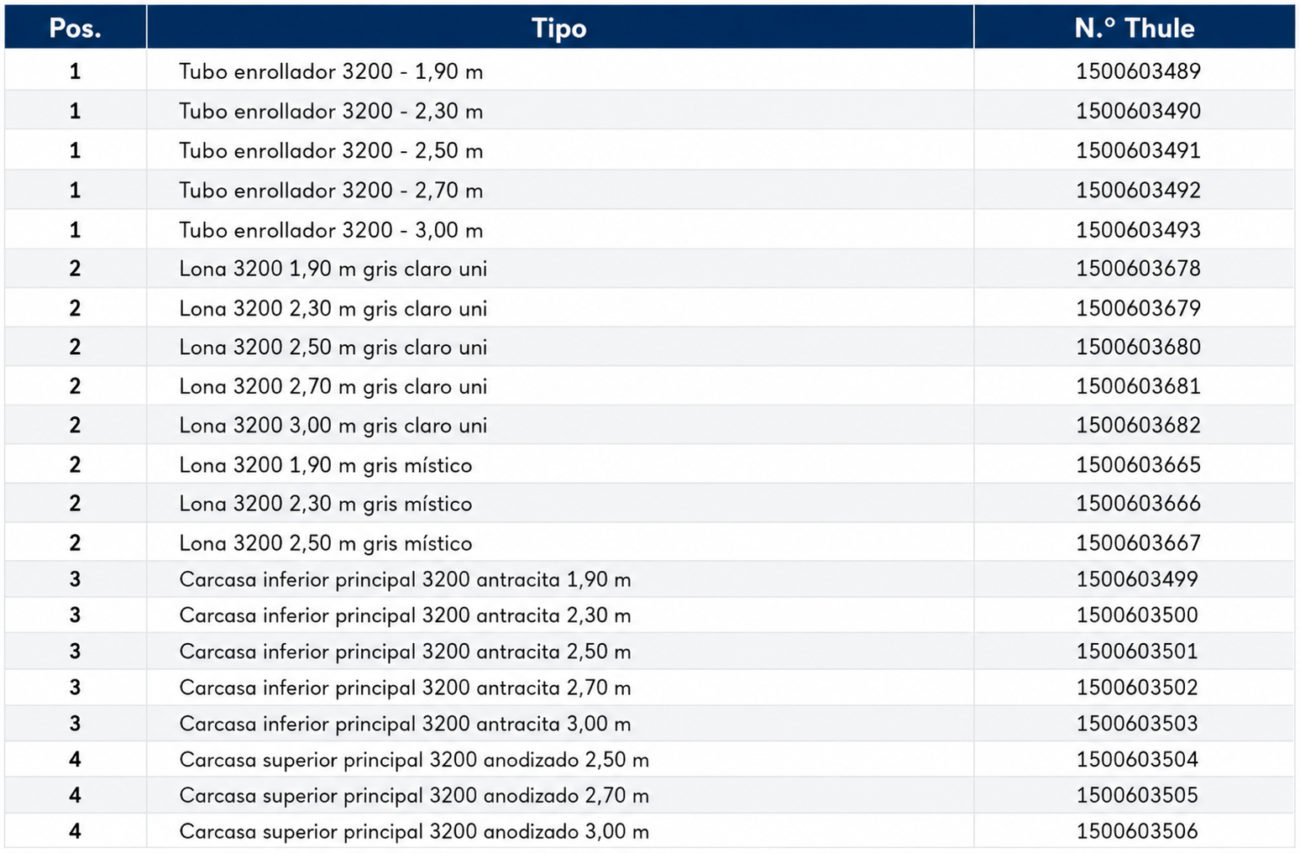Select 'Carcasa inferior principal 3200 antracita 2,30 m'
Screen dimensions: 1300x853
pos(405,615)
